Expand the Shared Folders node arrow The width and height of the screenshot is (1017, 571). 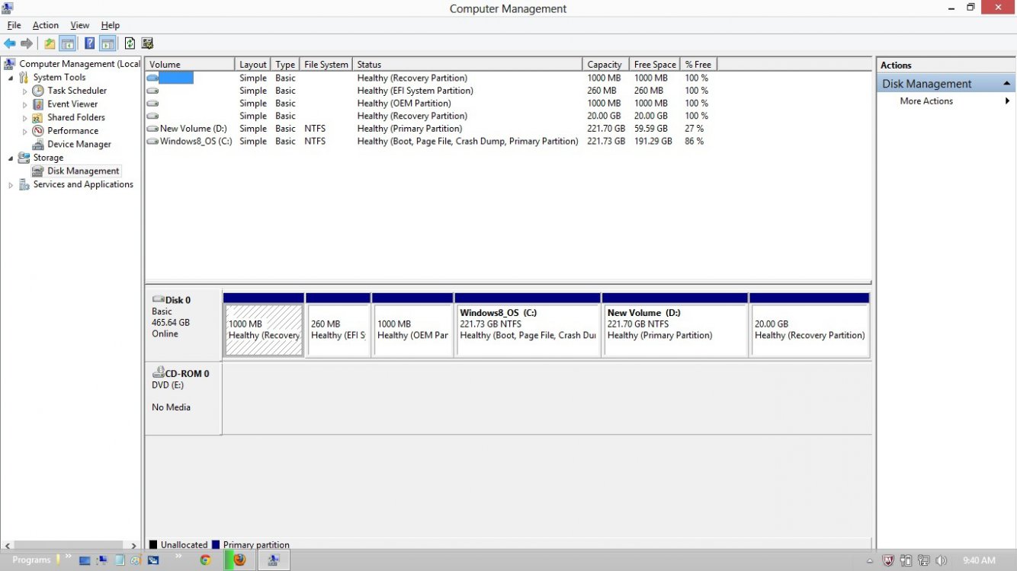(24, 117)
